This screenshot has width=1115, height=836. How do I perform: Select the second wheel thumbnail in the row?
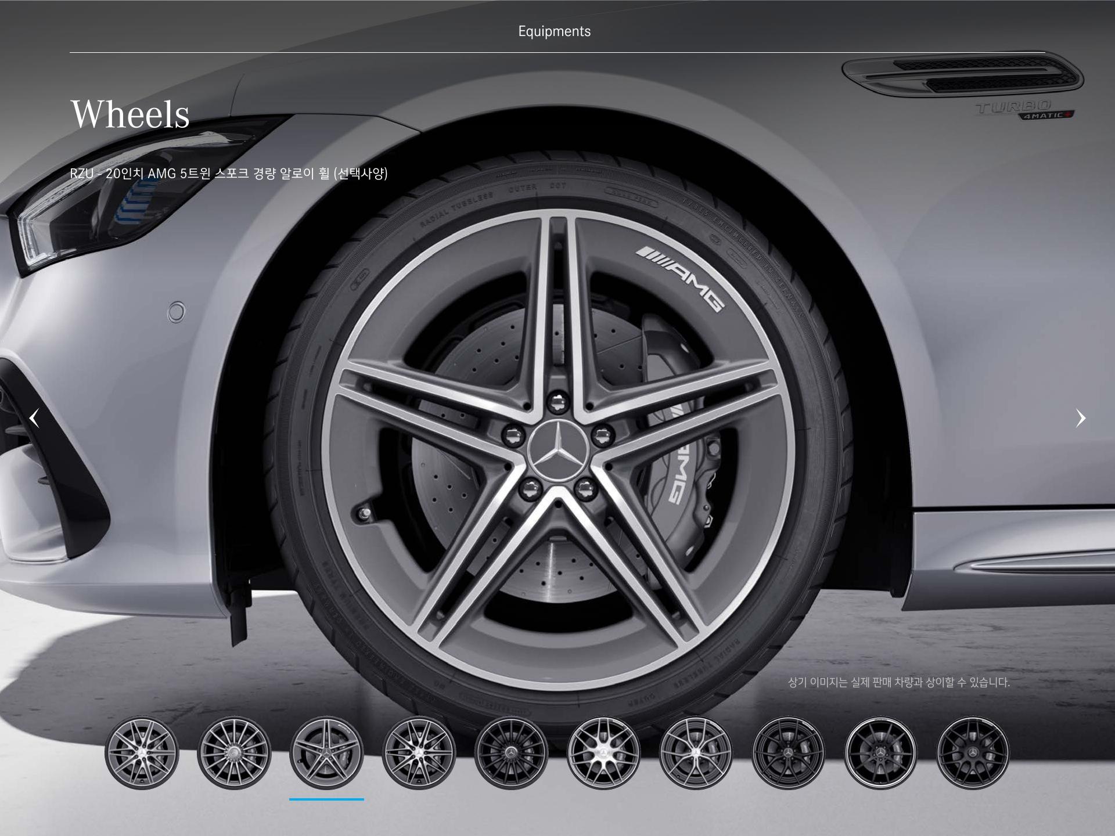point(234,753)
